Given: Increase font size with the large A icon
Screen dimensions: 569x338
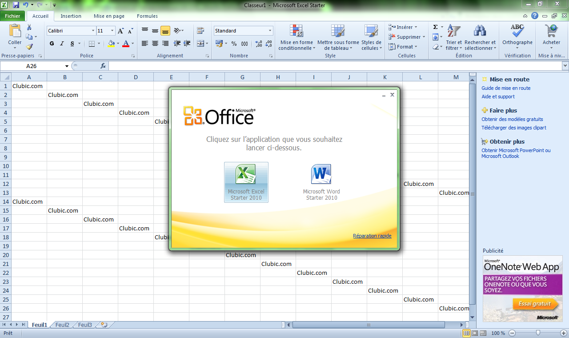Looking at the screenshot, I should [x=121, y=31].
